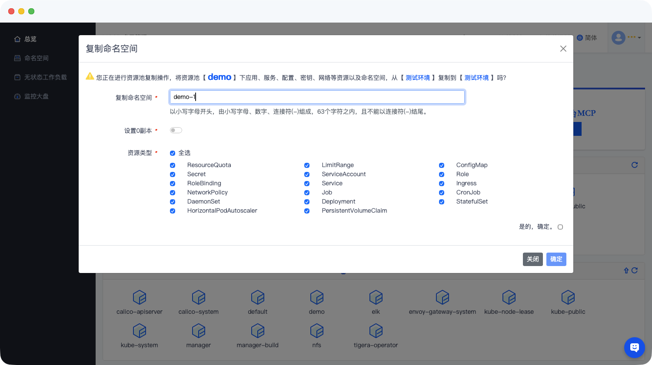Open the elk namespace icon
Viewport: 652px width, 365px height.
point(376,298)
